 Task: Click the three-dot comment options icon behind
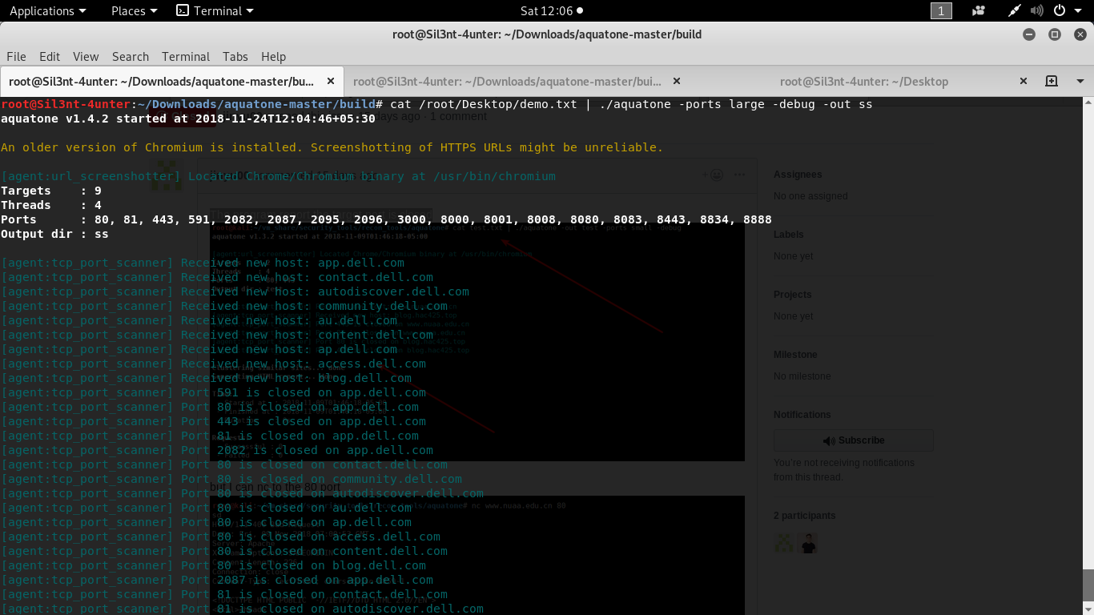[x=740, y=175]
